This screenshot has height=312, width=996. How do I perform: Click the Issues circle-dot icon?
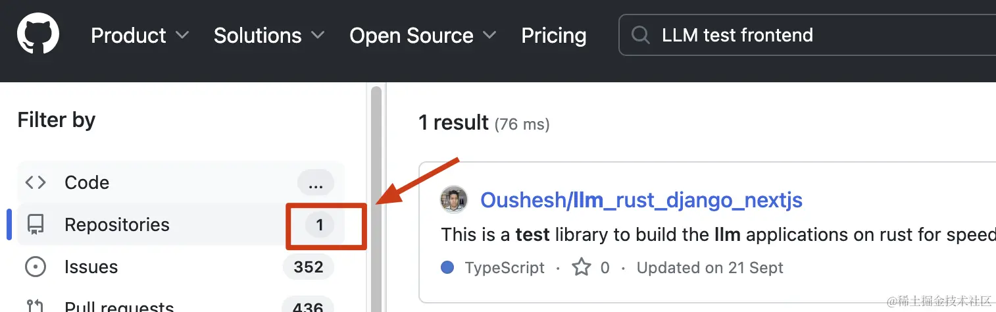coord(36,267)
